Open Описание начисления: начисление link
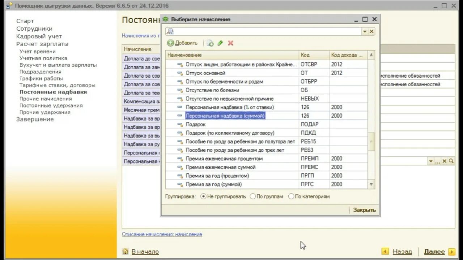 click(162, 234)
